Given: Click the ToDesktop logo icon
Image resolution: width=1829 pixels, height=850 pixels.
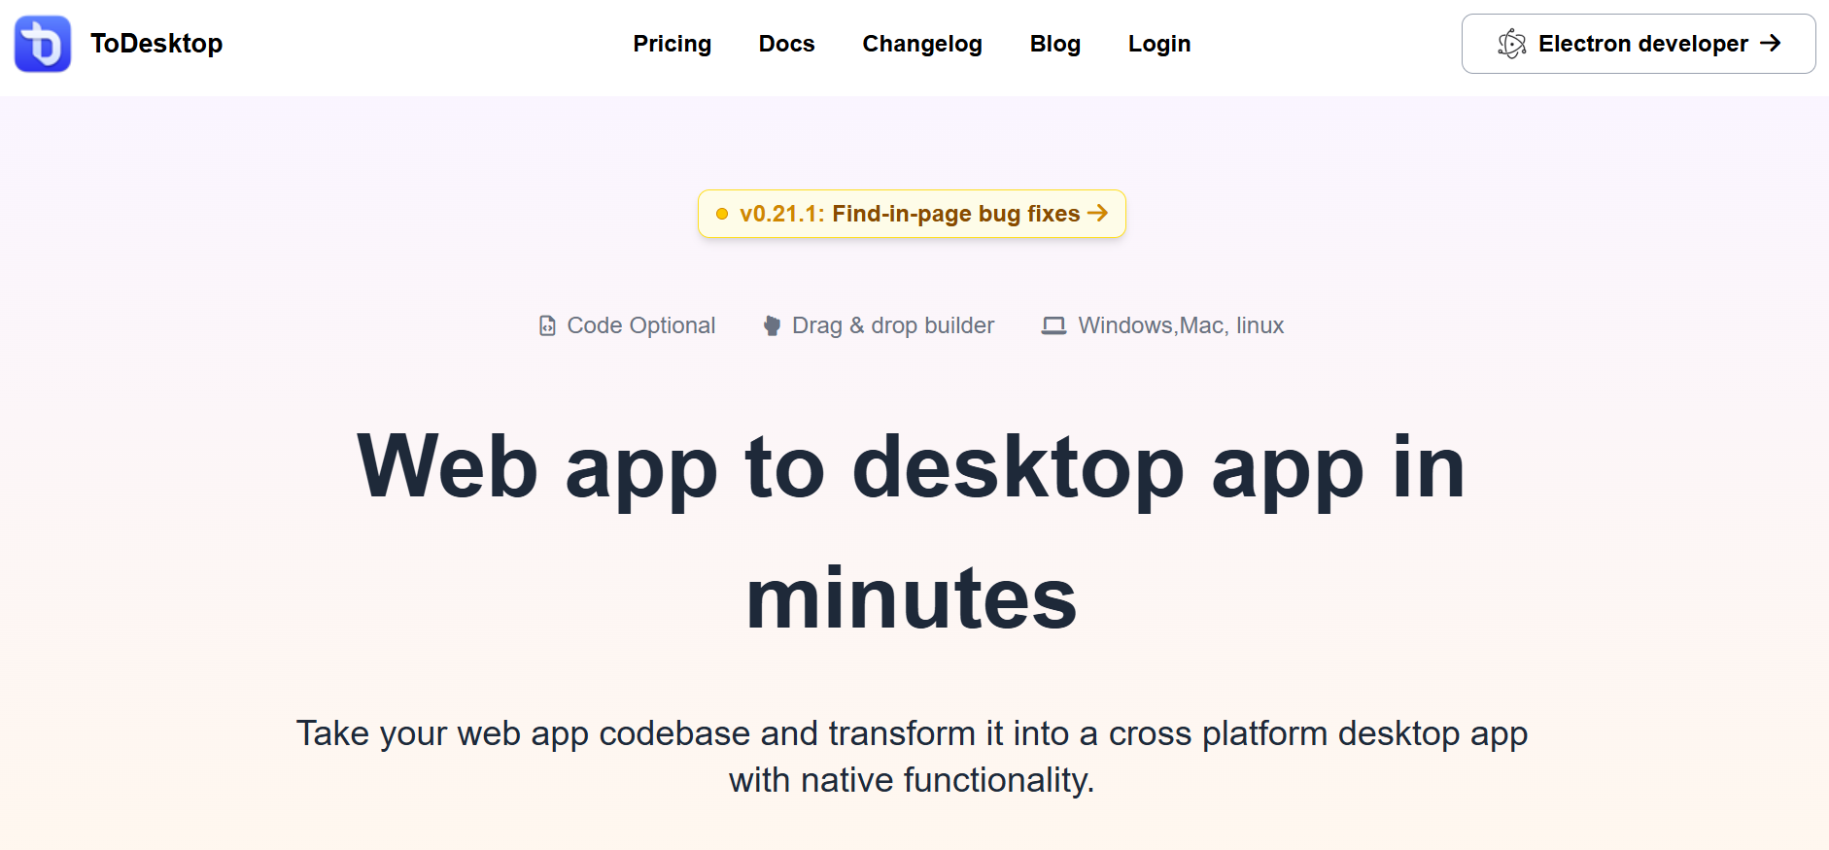Looking at the screenshot, I should [43, 44].
